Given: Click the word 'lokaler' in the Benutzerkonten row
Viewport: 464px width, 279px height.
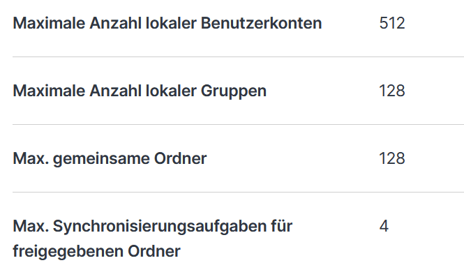Looking at the screenshot, I should [171, 23].
